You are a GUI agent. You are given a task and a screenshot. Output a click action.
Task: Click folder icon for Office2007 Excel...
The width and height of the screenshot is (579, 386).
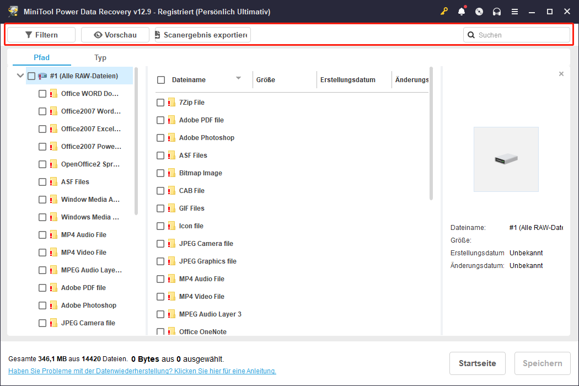[53, 129]
